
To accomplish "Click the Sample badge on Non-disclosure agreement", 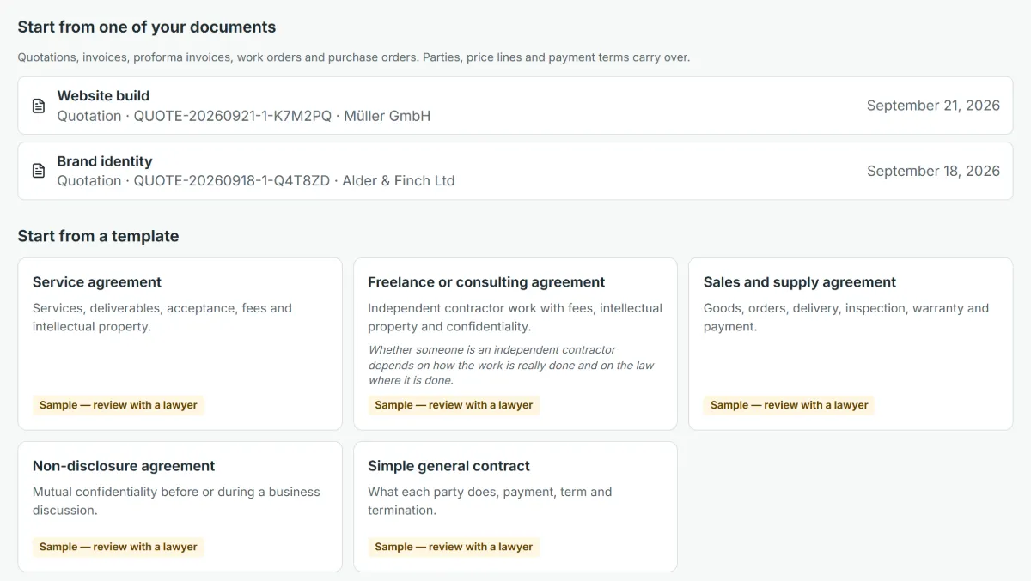I will [119, 547].
